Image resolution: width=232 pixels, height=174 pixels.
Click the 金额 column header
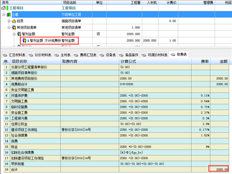[220, 61]
